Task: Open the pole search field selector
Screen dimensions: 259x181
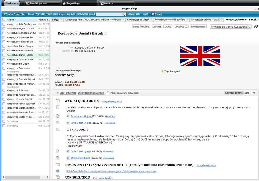Action: pyautogui.click(x=73, y=14)
